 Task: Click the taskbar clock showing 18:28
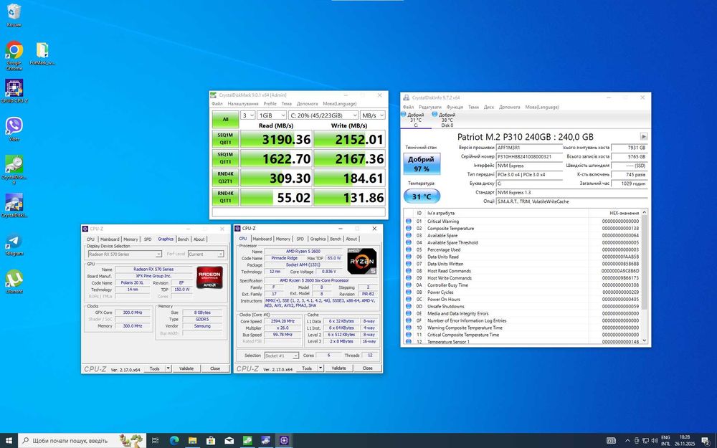pyautogui.click(x=684, y=441)
